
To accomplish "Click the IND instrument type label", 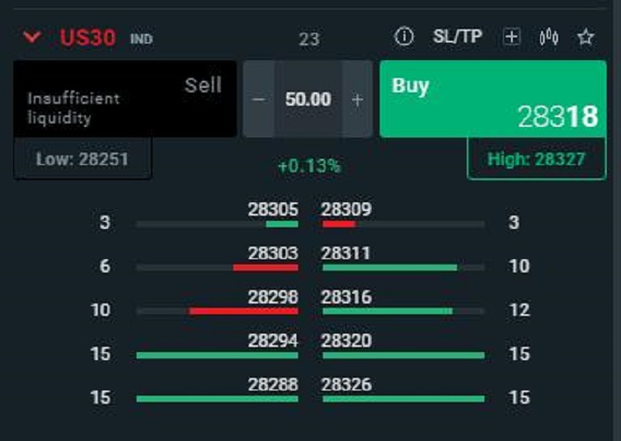I will click(x=141, y=39).
